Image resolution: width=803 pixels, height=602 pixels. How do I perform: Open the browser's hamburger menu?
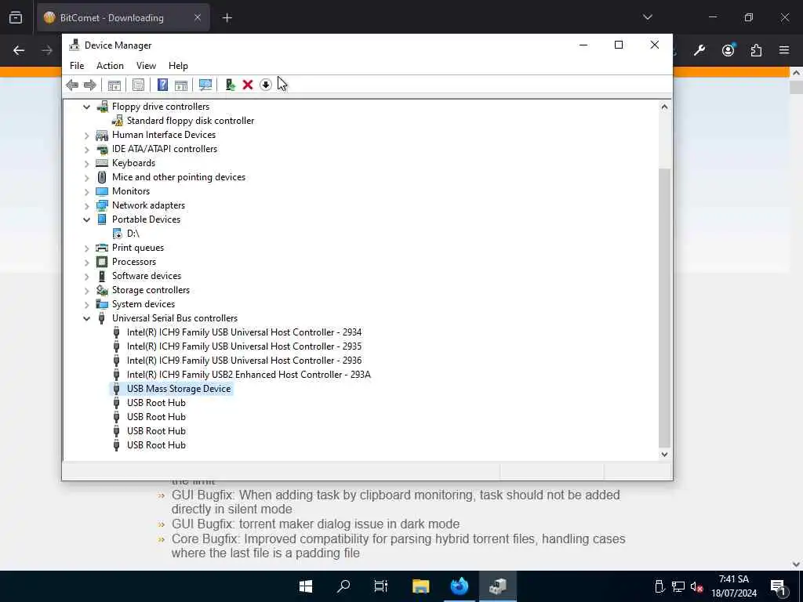coord(784,50)
